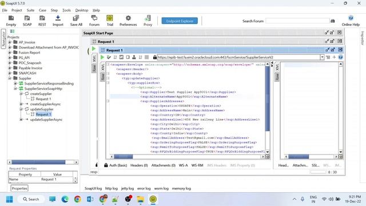Open the Attachments (0) request tab

(164, 165)
